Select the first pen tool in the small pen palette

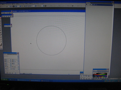5,26
